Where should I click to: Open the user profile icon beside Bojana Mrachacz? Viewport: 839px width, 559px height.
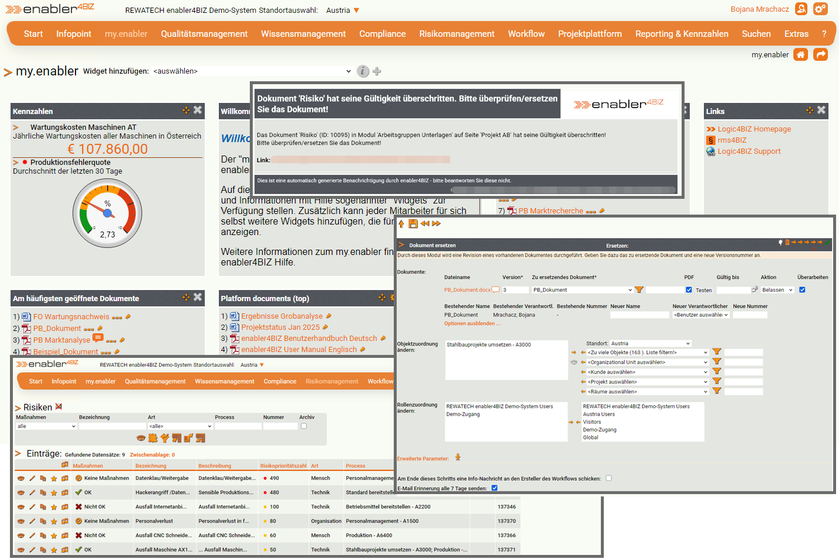802,9
